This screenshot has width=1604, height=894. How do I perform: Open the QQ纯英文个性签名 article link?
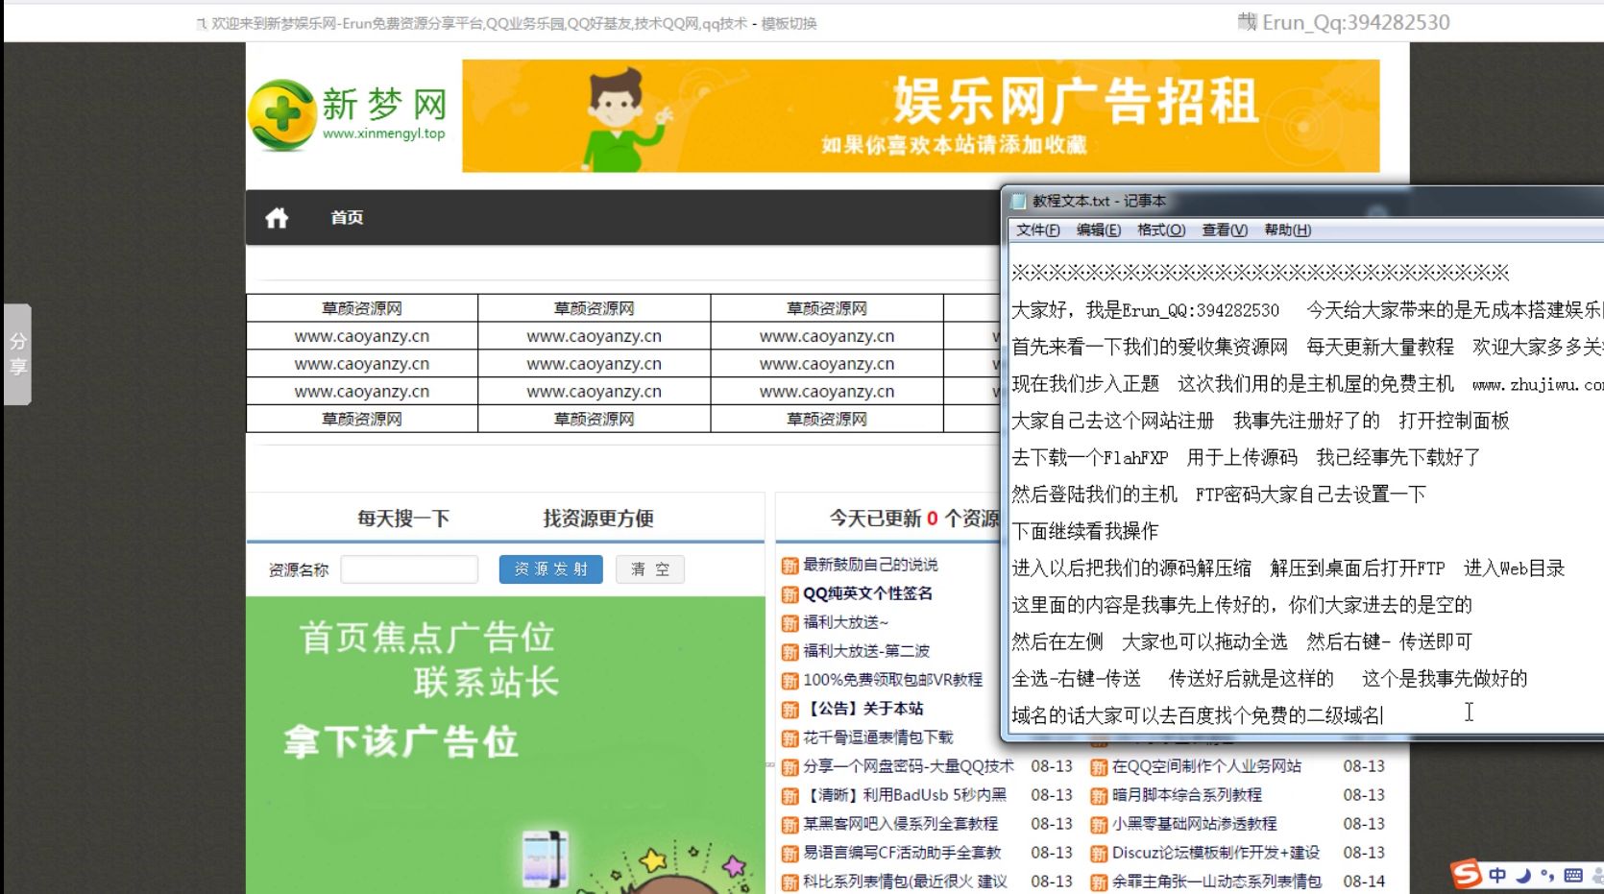tap(867, 593)
